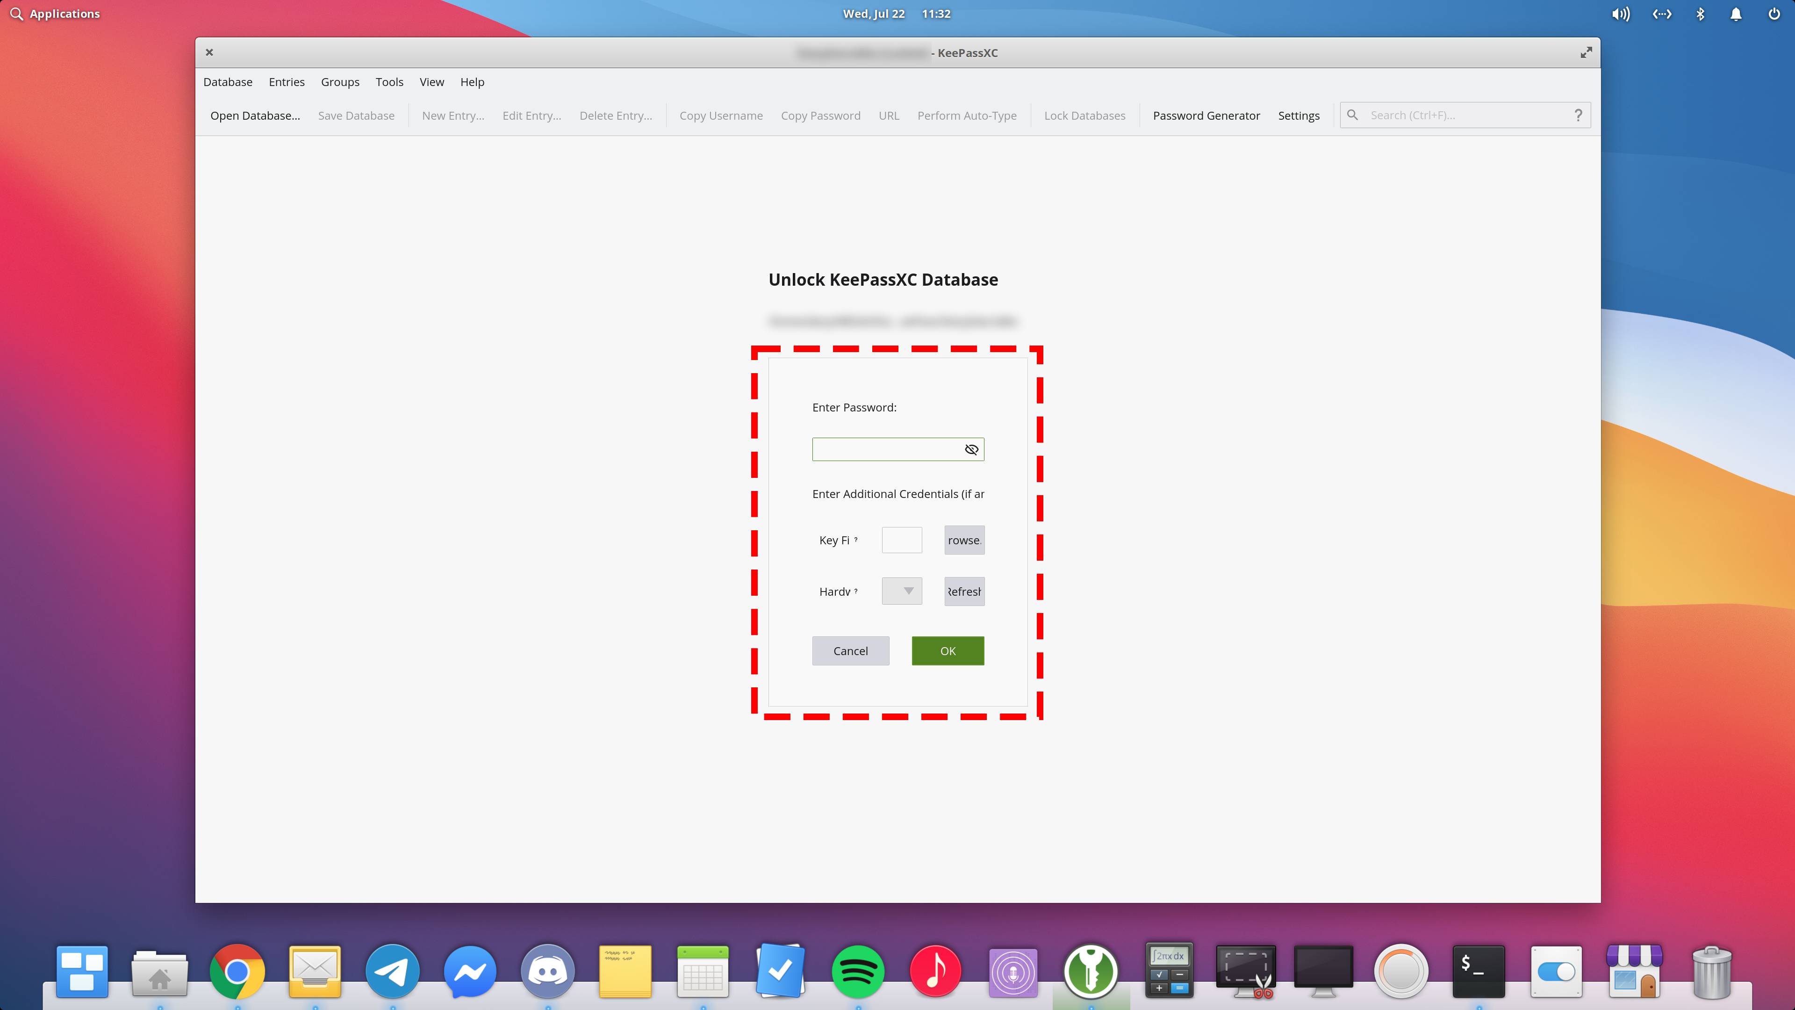Click Lock Databases in the toolbar
This screenshot has width=1795, height=1010.
pos(1084,115)
